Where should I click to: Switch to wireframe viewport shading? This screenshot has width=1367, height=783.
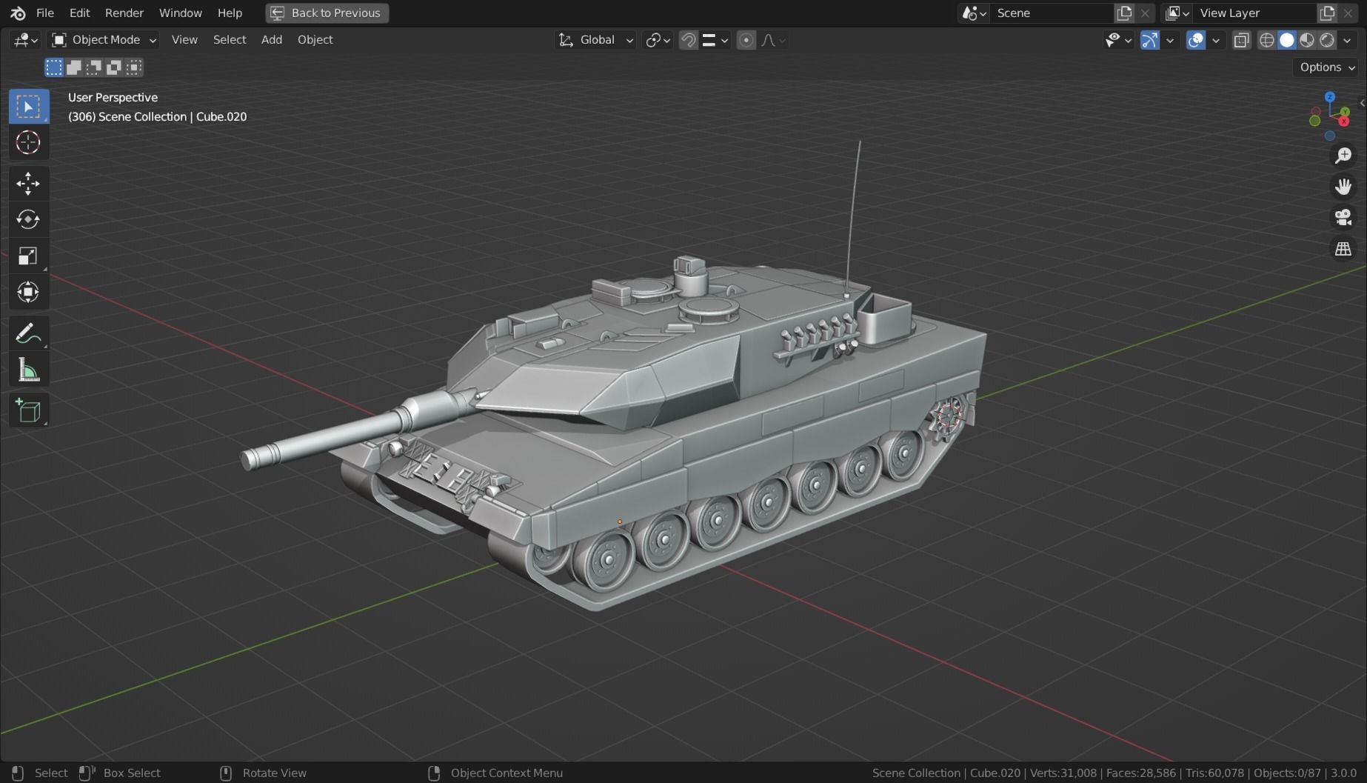pyautogui.click(x=1267, y=40)
